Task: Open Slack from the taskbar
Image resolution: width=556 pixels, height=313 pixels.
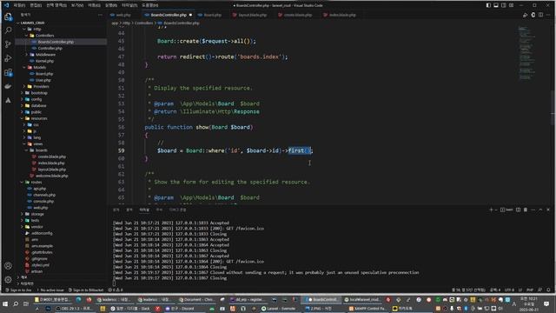Action: 130,309
